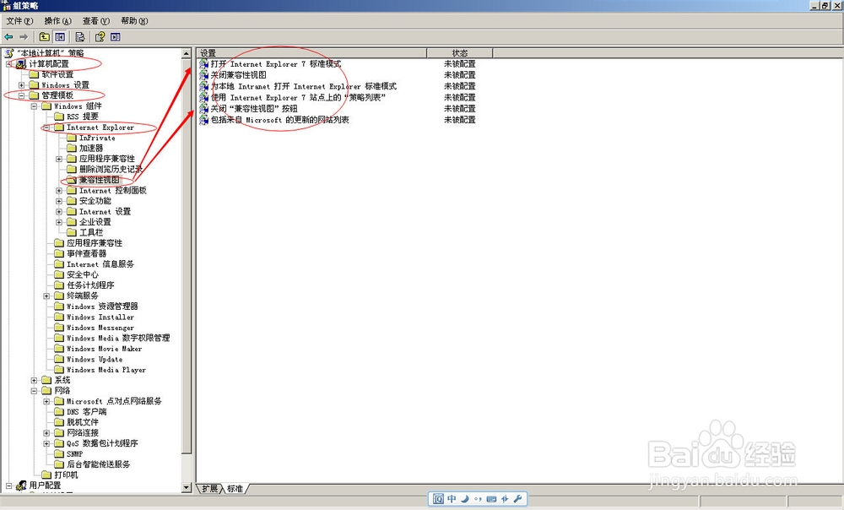The image size is (844, 510).
Task: Switch to the 标准 tab
Action: click(235, 488)
